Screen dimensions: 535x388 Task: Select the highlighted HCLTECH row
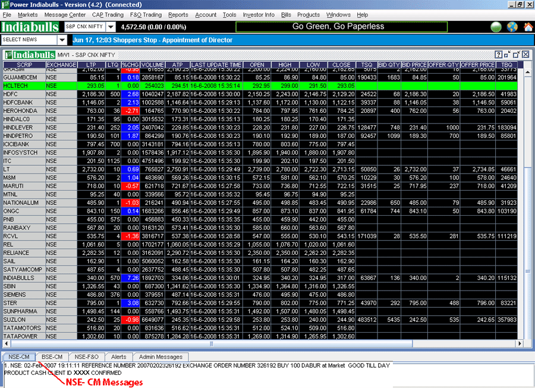click(260, 86)
